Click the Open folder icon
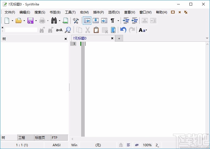210x149 pixels. click(x=19, y=21)
